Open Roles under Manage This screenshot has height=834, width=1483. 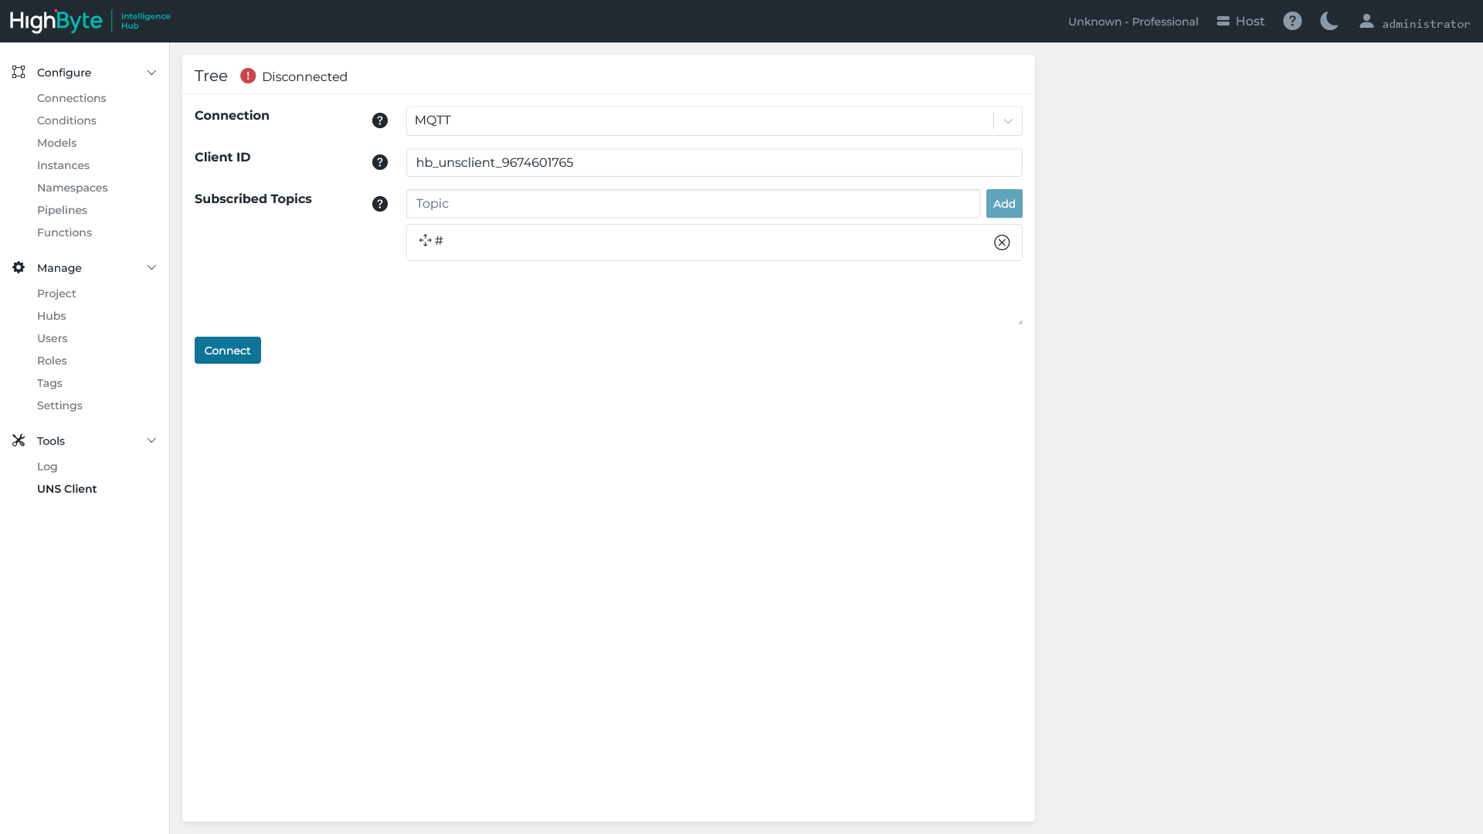[52, 361]
